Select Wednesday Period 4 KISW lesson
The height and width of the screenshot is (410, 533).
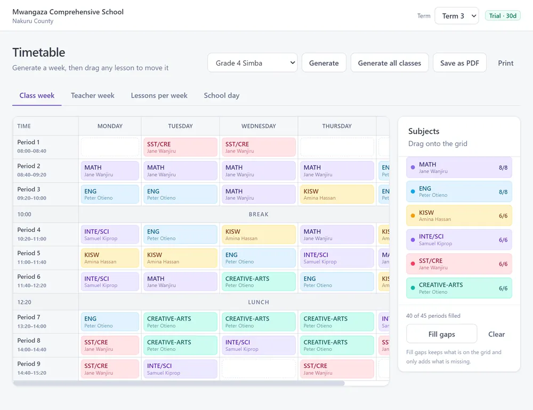click(x=259, y=234)
